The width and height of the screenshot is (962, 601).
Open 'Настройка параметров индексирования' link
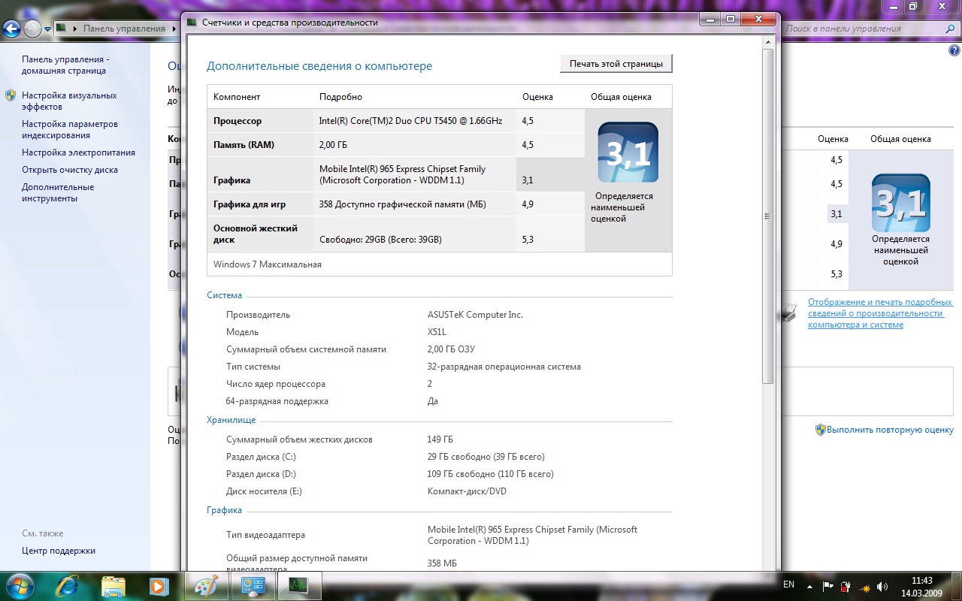pos(70,130)
